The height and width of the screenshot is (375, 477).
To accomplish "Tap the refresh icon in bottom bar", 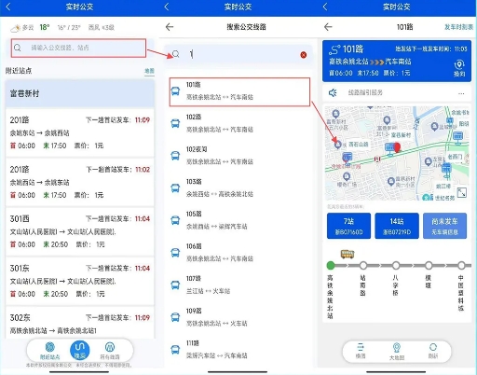I will (433, 351).
